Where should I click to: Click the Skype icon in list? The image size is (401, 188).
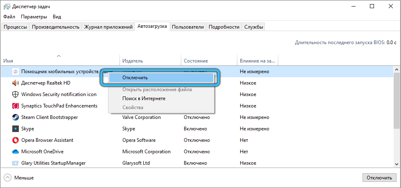point(15,129)
